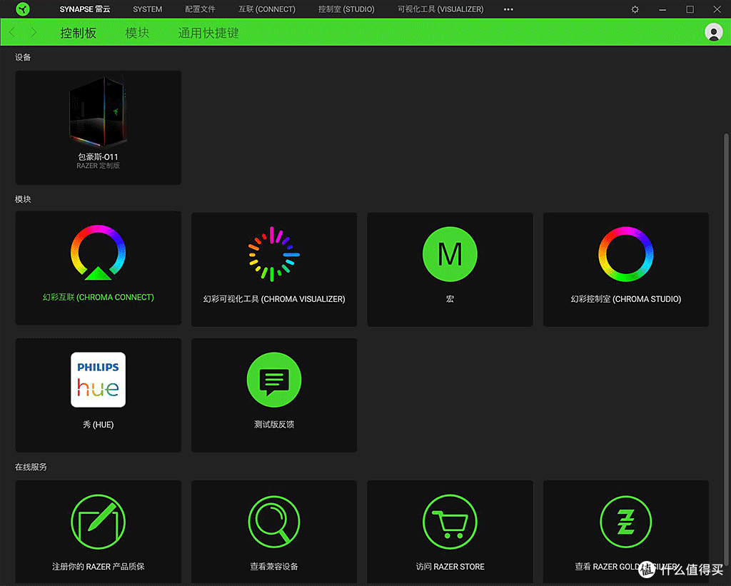Open the Philips Hue module icon
731x586 pixels.
[98, 380]
